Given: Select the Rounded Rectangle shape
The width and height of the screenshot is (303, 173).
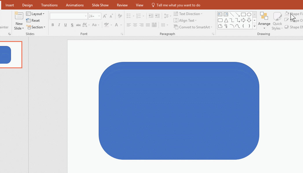Looking at the screenshot, I should pos(220,20).
